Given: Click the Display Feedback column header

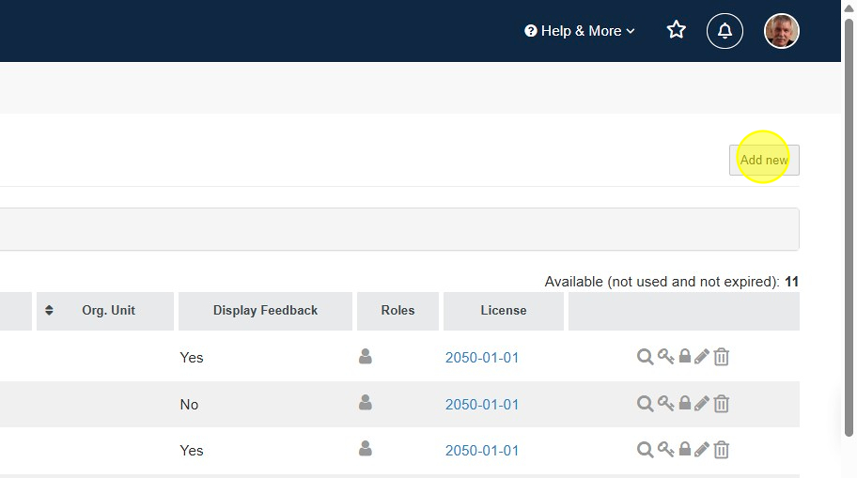Looking at the screenshot, I should (265, 311).
